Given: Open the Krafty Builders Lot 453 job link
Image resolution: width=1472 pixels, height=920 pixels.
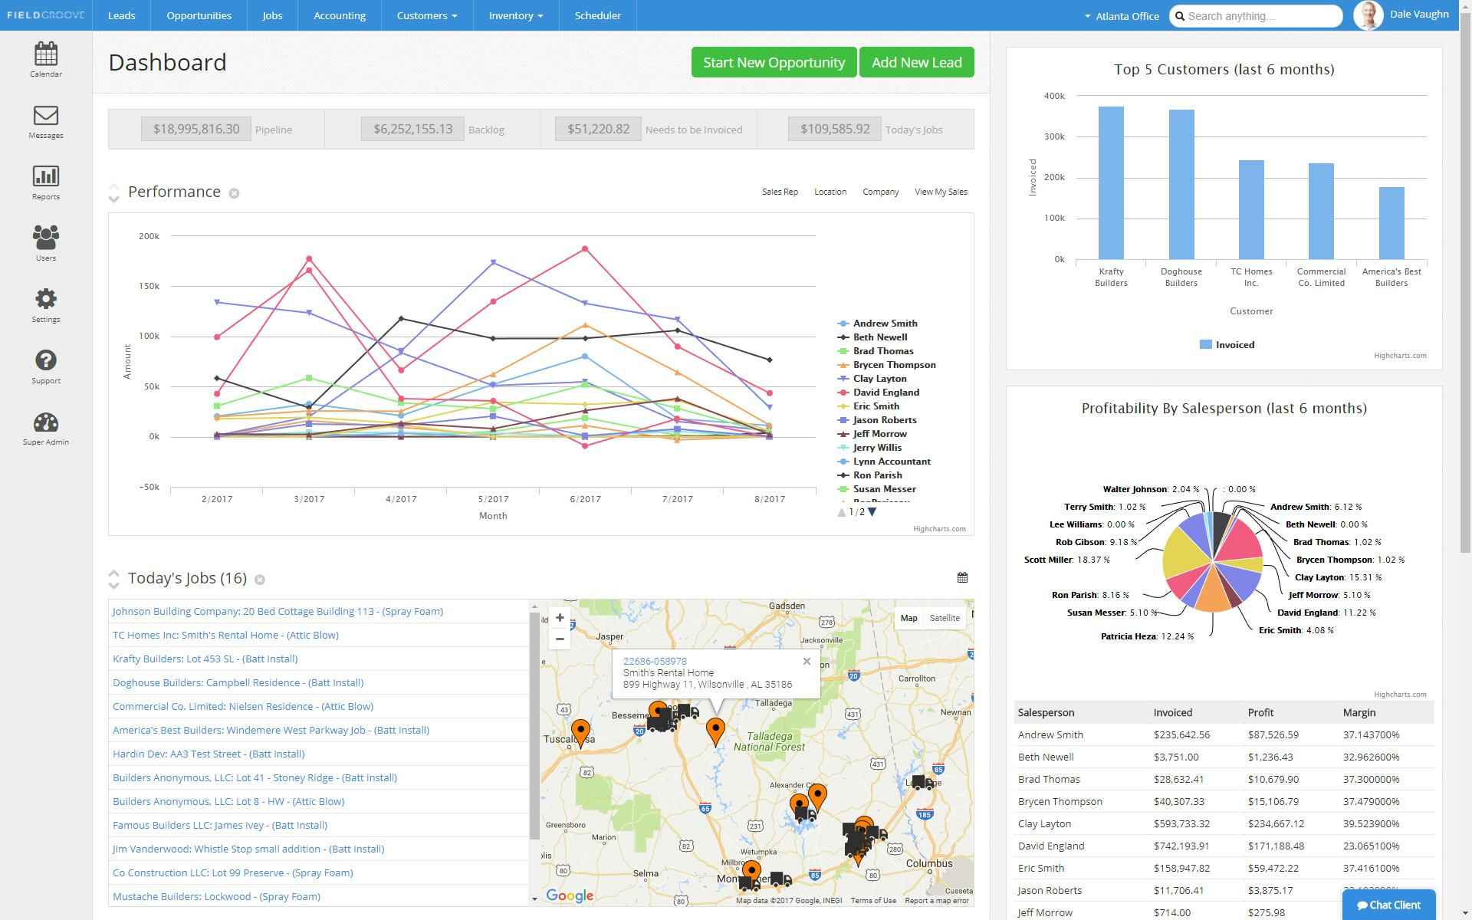Looking at the screenshot, I should [x=205, y=659].
